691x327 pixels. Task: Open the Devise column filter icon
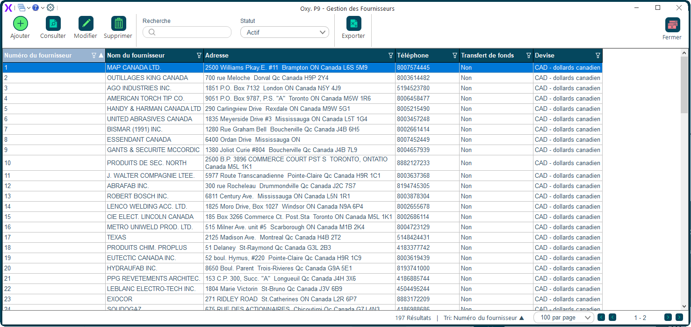tap(598, 56)
